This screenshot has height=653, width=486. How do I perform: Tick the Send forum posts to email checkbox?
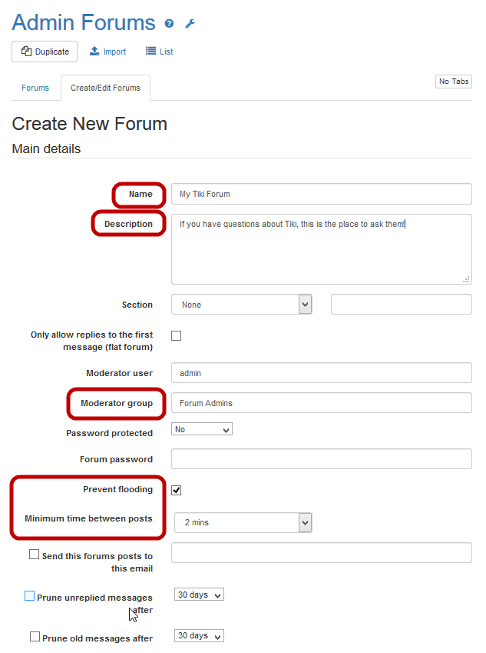[x=35, y=555]
